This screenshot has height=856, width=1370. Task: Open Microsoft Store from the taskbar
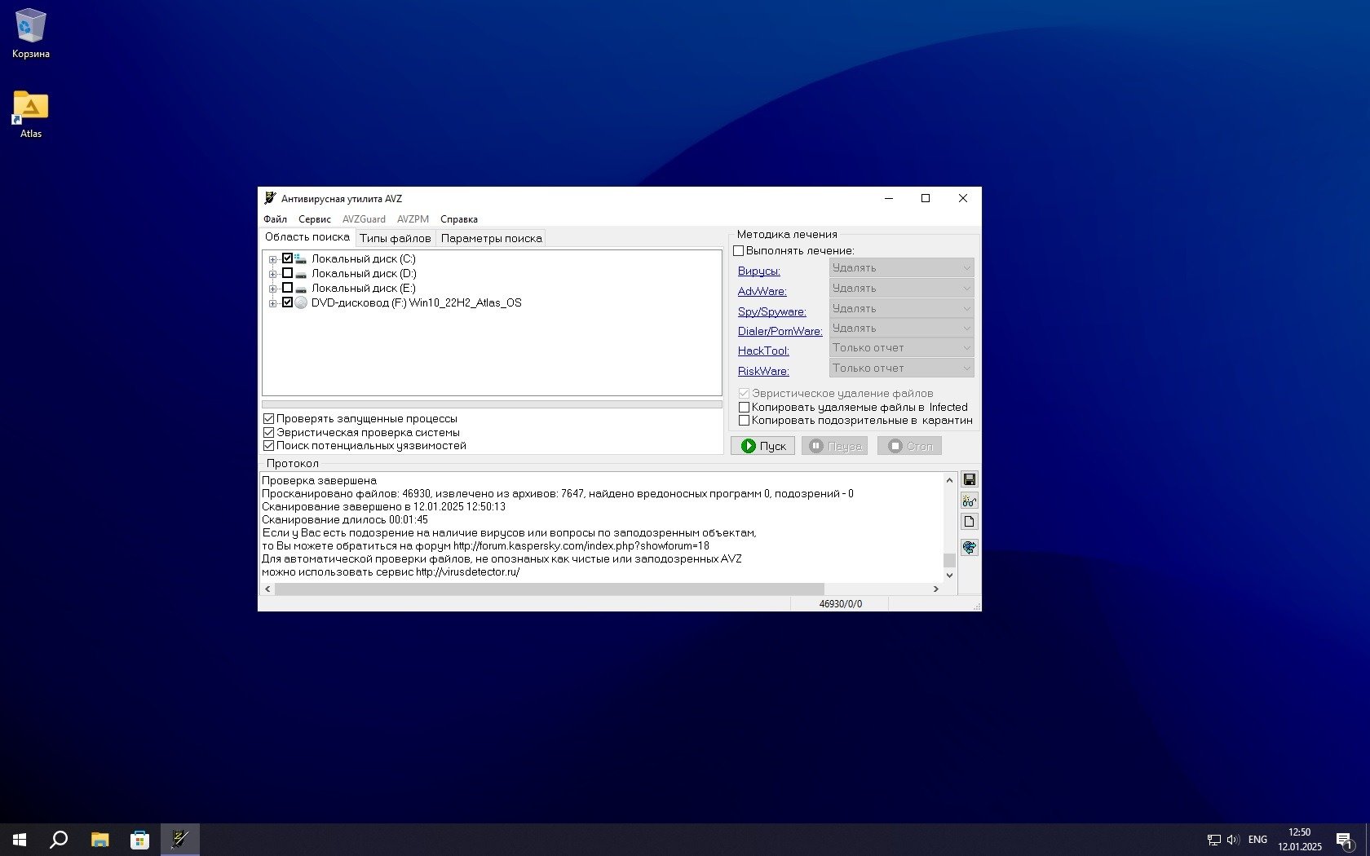point(139,839)
